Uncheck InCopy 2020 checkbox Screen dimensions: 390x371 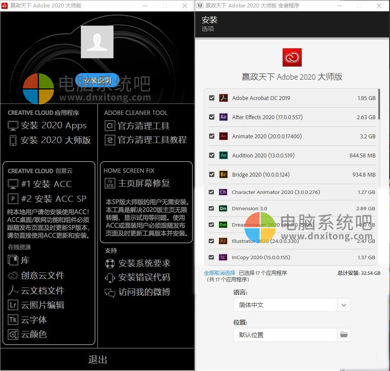(x=211, y=257)
